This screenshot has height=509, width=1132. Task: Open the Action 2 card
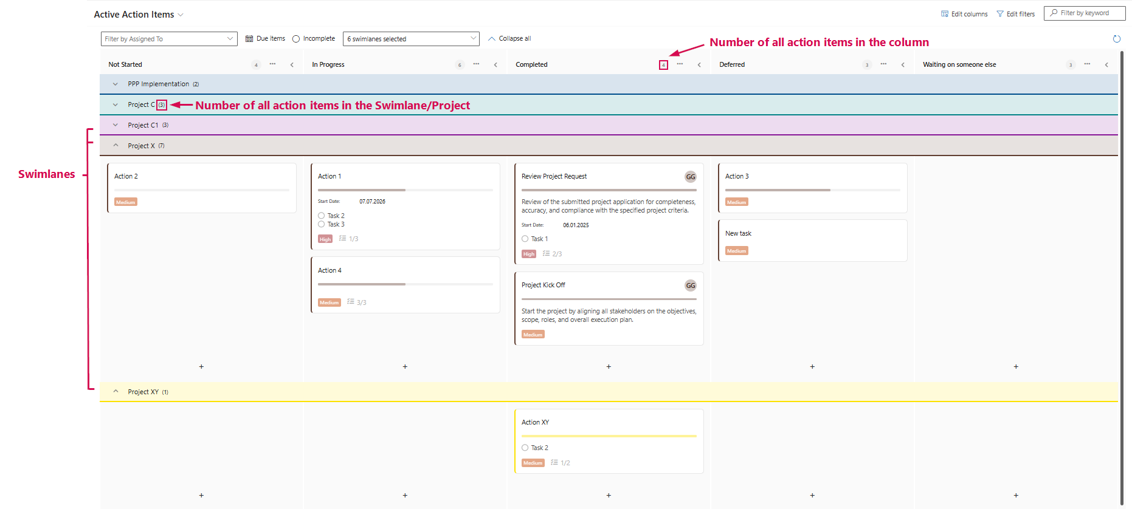(201, 188)
